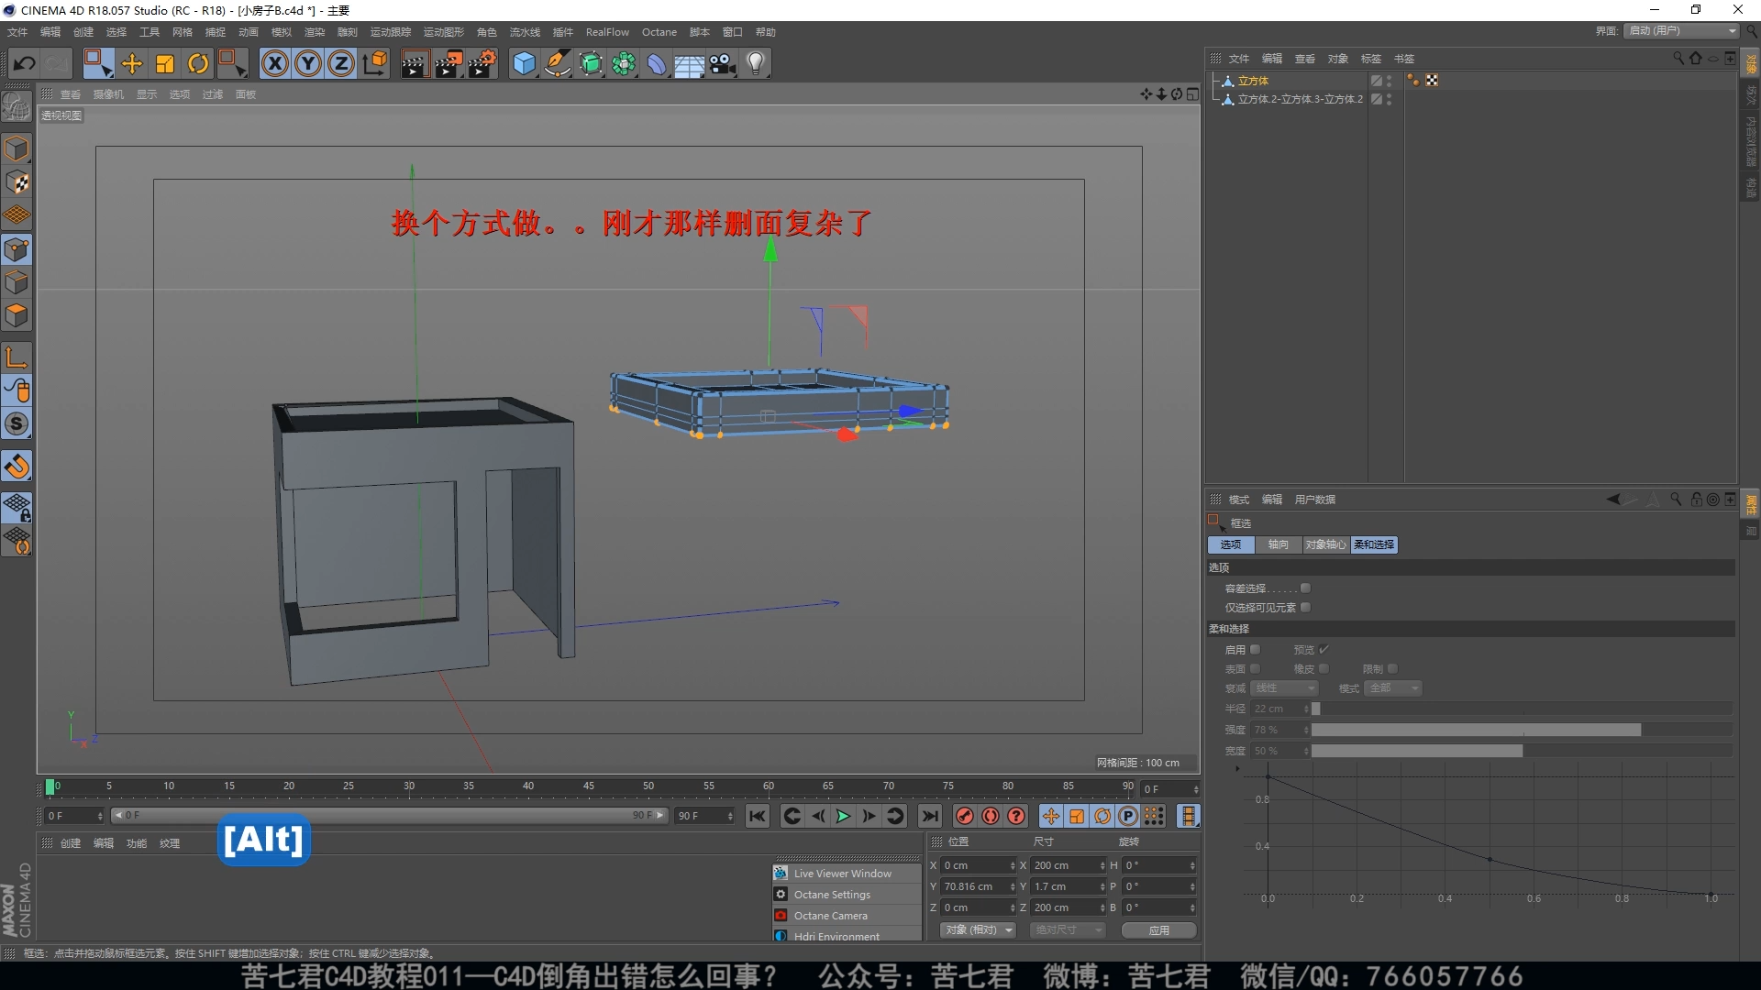
Task: Toggle 橡皮 checkbox
Action: [1324, 669]
